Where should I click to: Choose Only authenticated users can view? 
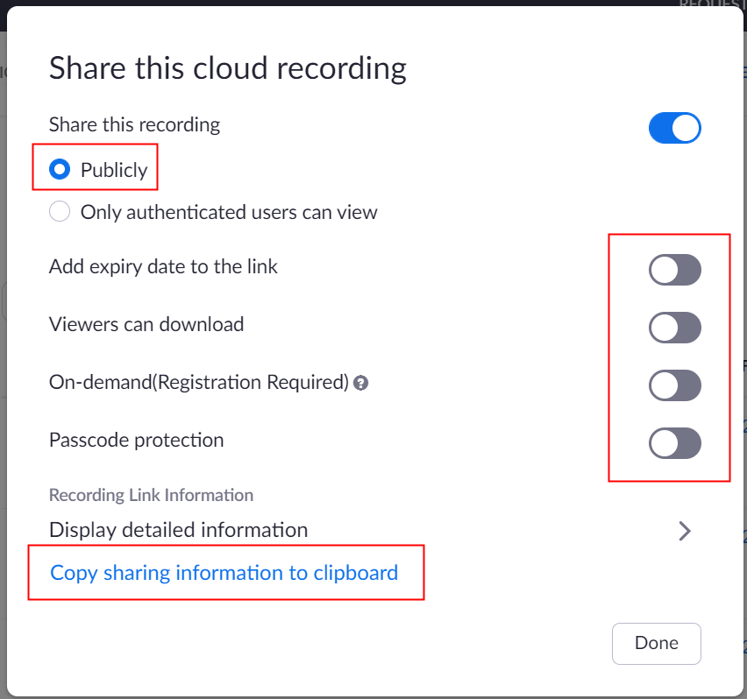point(60,211)
